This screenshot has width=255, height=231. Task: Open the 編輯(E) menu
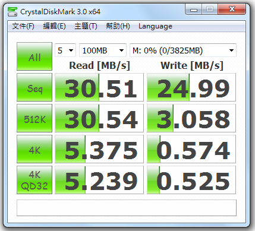(x=54, y=26)
